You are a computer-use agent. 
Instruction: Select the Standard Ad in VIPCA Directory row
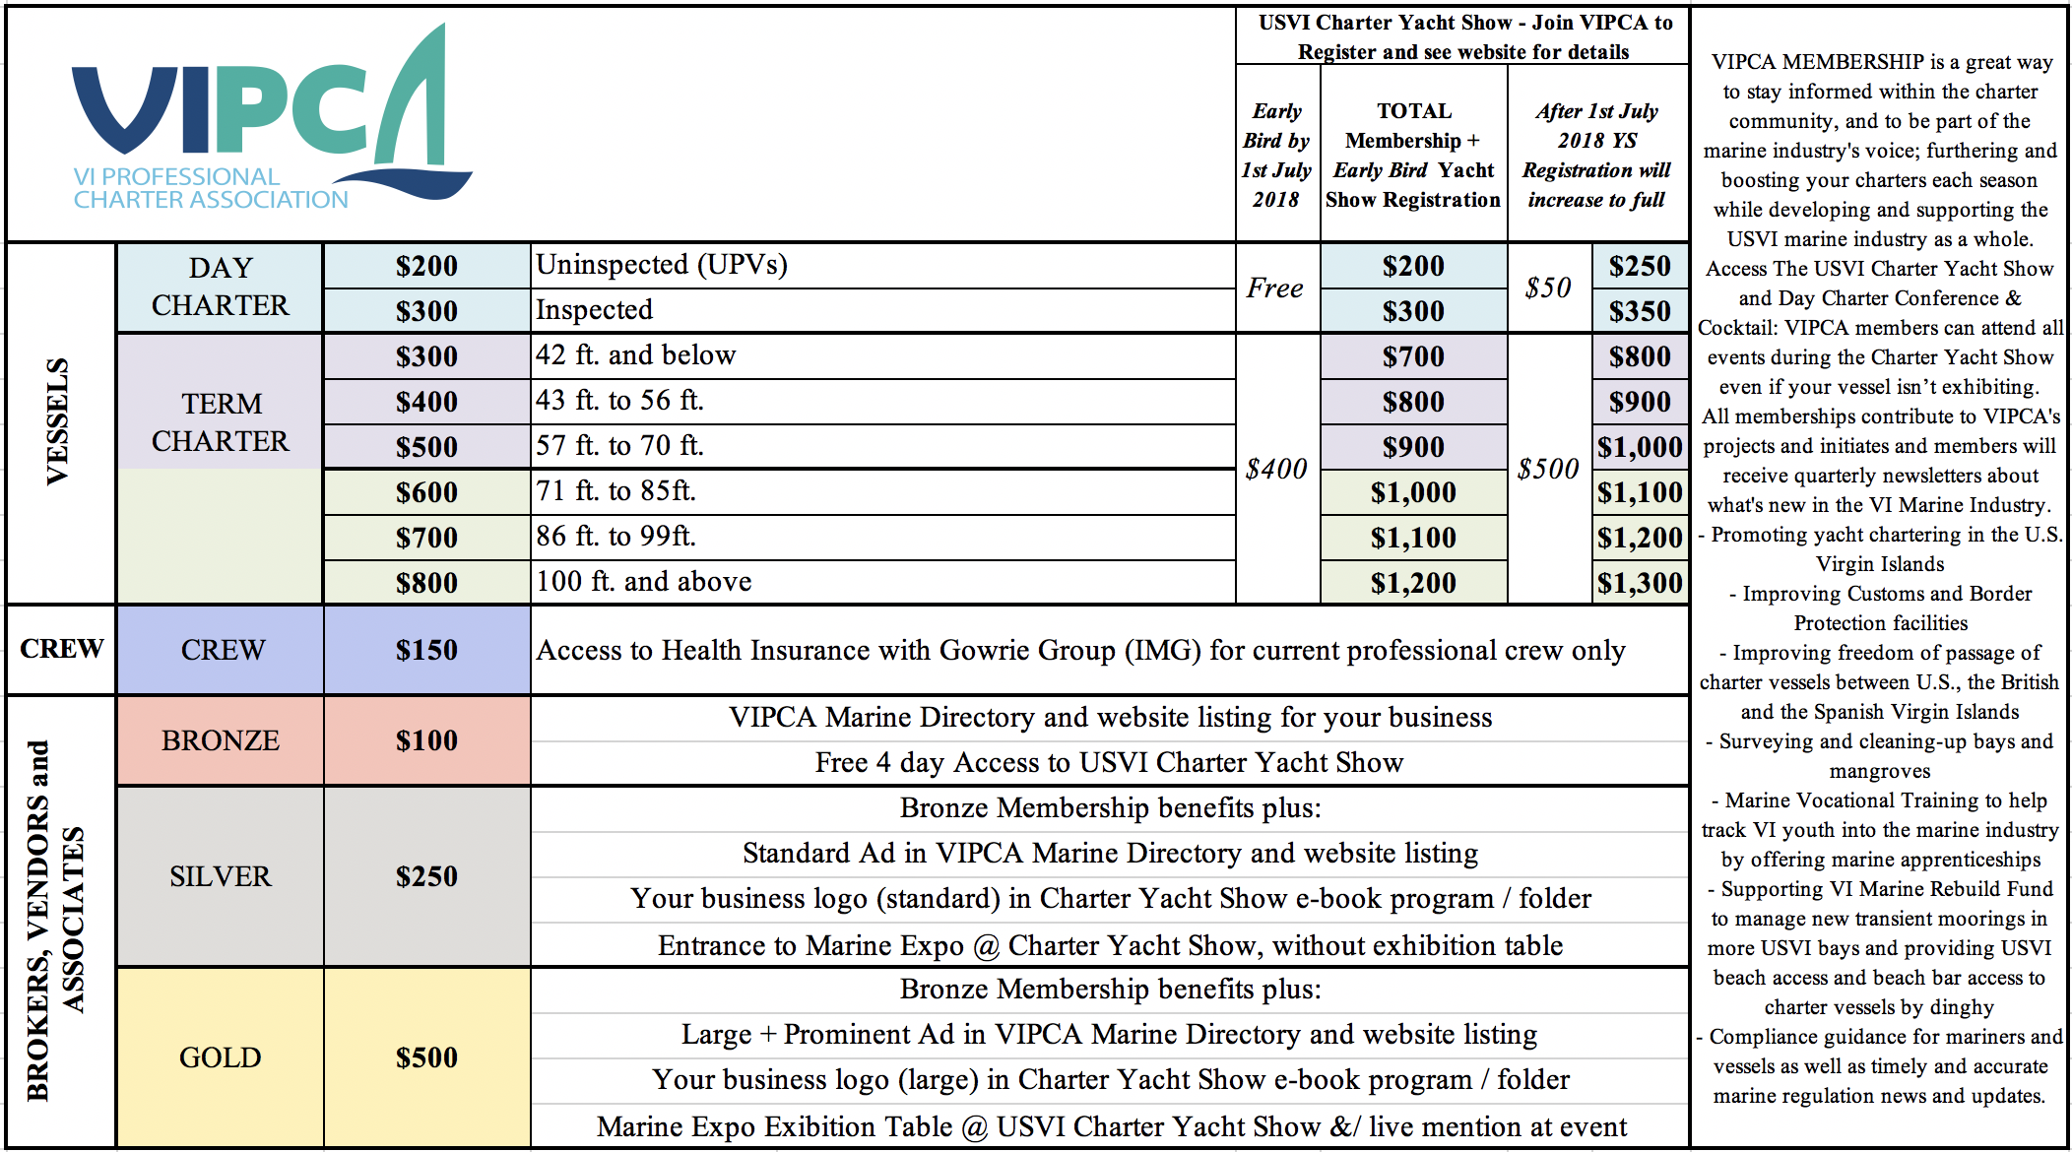[1110, 853]
